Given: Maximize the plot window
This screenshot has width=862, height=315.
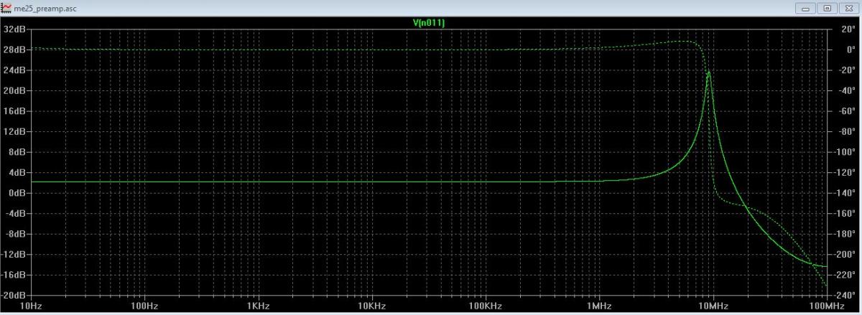Looking at the screenshot, I should coord(828,8).
